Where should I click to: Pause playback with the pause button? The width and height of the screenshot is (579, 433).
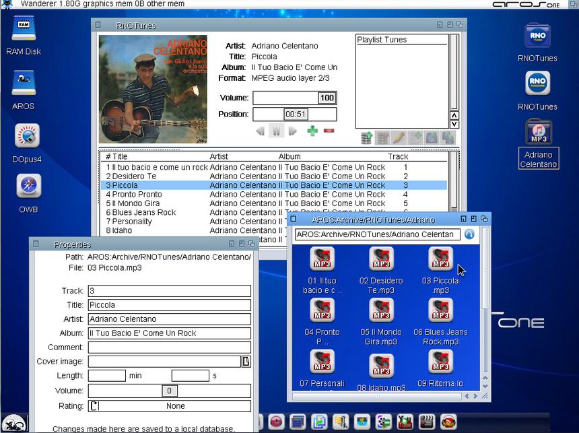tap(276, 131)
